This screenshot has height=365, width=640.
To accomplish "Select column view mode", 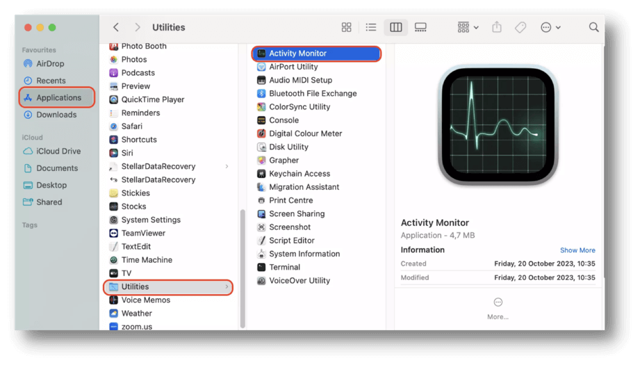I will [395, 27].
